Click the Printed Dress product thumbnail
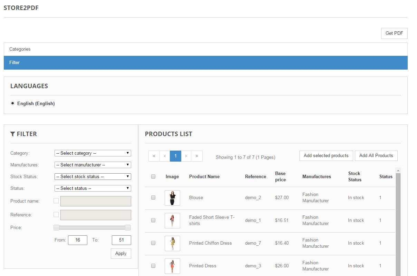The image size is (417, 276). coord(172,266)
